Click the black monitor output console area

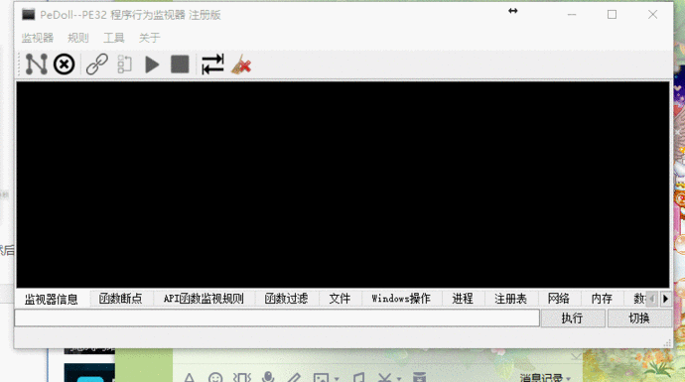point(342,185)
